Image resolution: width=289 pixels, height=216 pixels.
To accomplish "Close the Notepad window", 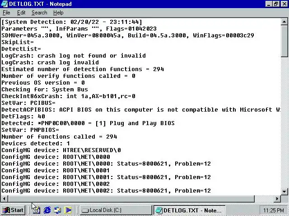I will (x=284, y=4).
